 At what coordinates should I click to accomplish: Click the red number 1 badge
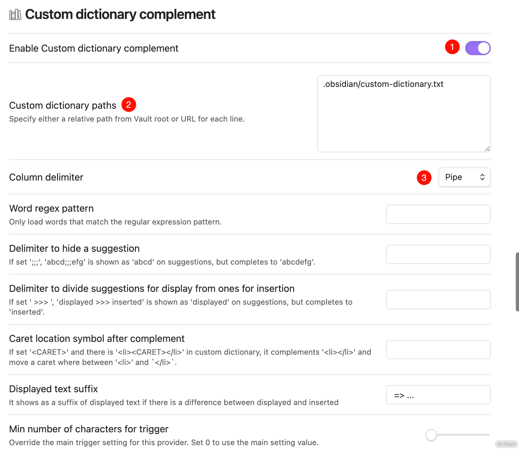tap(452, 47)
